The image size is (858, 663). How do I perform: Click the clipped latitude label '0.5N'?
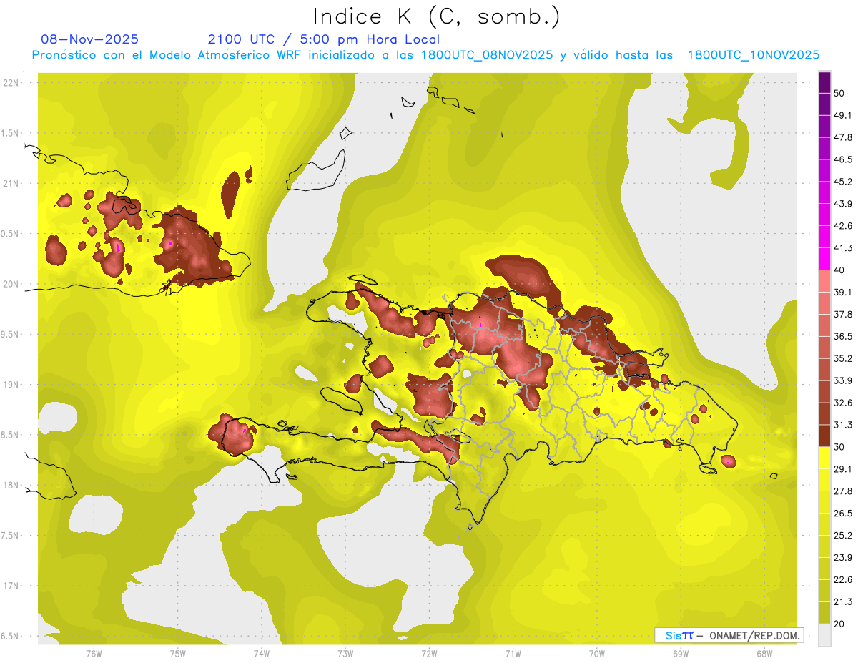pyautogui.click(x=10, y=234)
